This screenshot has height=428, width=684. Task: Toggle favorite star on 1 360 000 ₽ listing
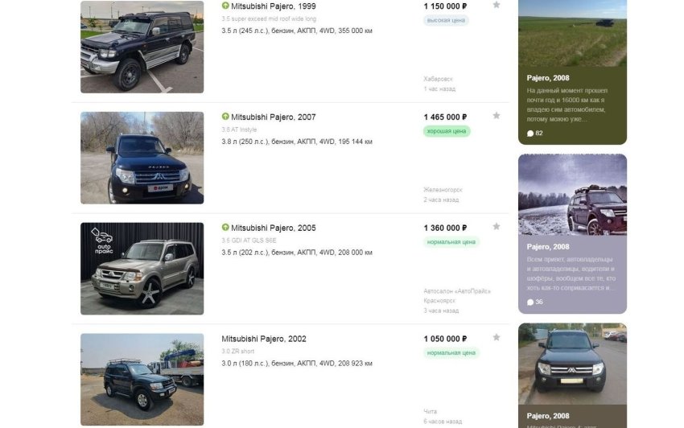[x=497, y=227]
